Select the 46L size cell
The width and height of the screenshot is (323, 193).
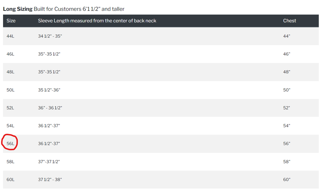pyautogui.click(x=10, y=54)
